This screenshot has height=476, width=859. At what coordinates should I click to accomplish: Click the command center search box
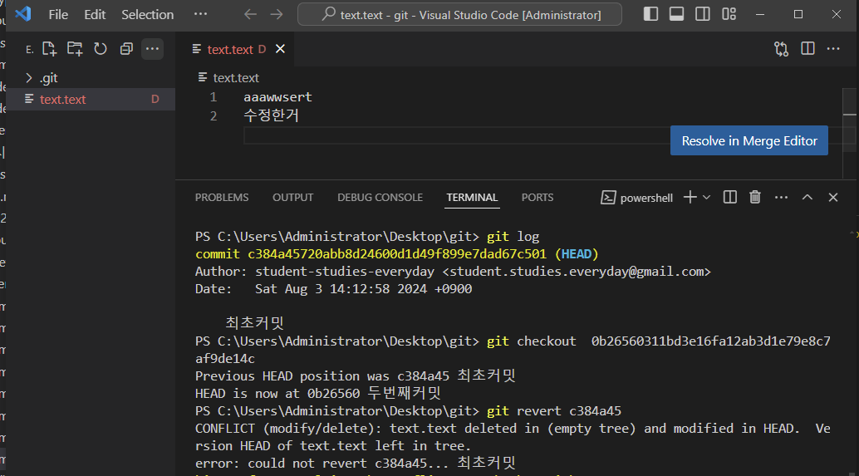tap(460, 14)
